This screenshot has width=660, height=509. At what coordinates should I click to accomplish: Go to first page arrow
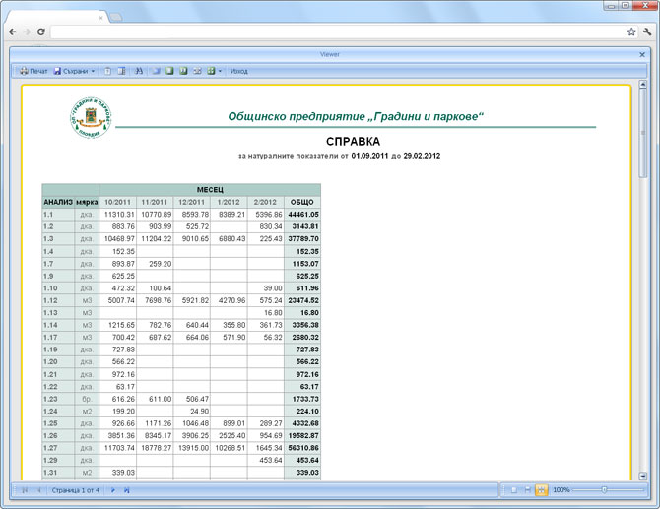point(25,490)
